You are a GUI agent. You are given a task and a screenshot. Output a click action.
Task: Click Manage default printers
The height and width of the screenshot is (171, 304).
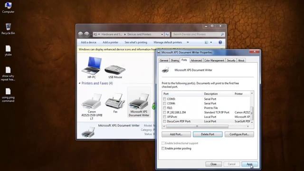168,42
